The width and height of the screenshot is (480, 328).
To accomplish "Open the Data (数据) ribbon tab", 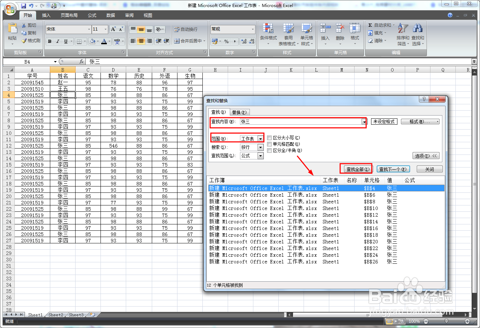I will (111, 15).
